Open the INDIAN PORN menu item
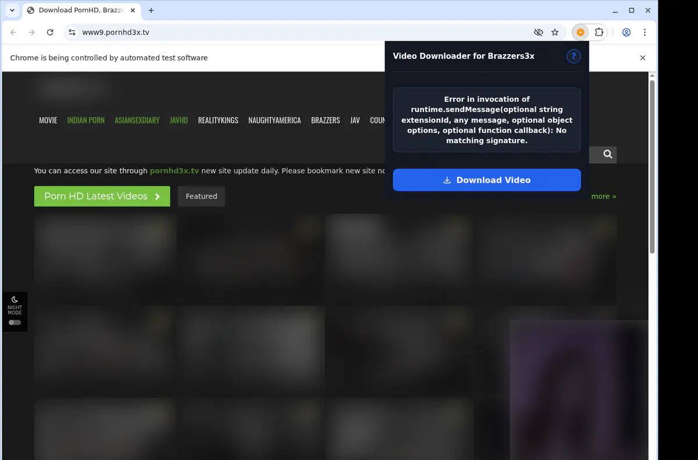Image resolution: width=698 pixels, height=460 pixels. pyautogui.click(x=86, y=120)
